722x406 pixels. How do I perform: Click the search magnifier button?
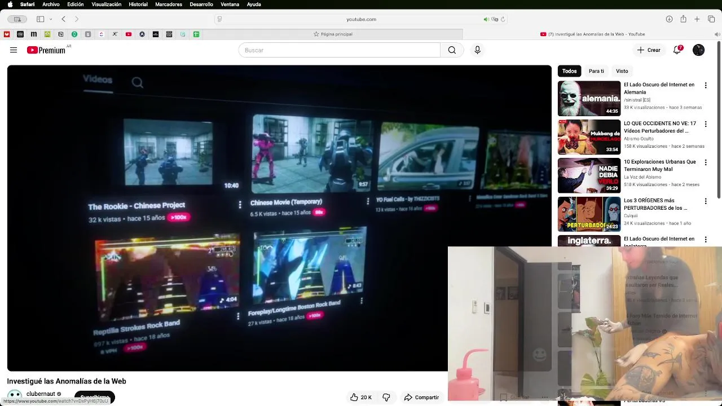pos(452,50)
